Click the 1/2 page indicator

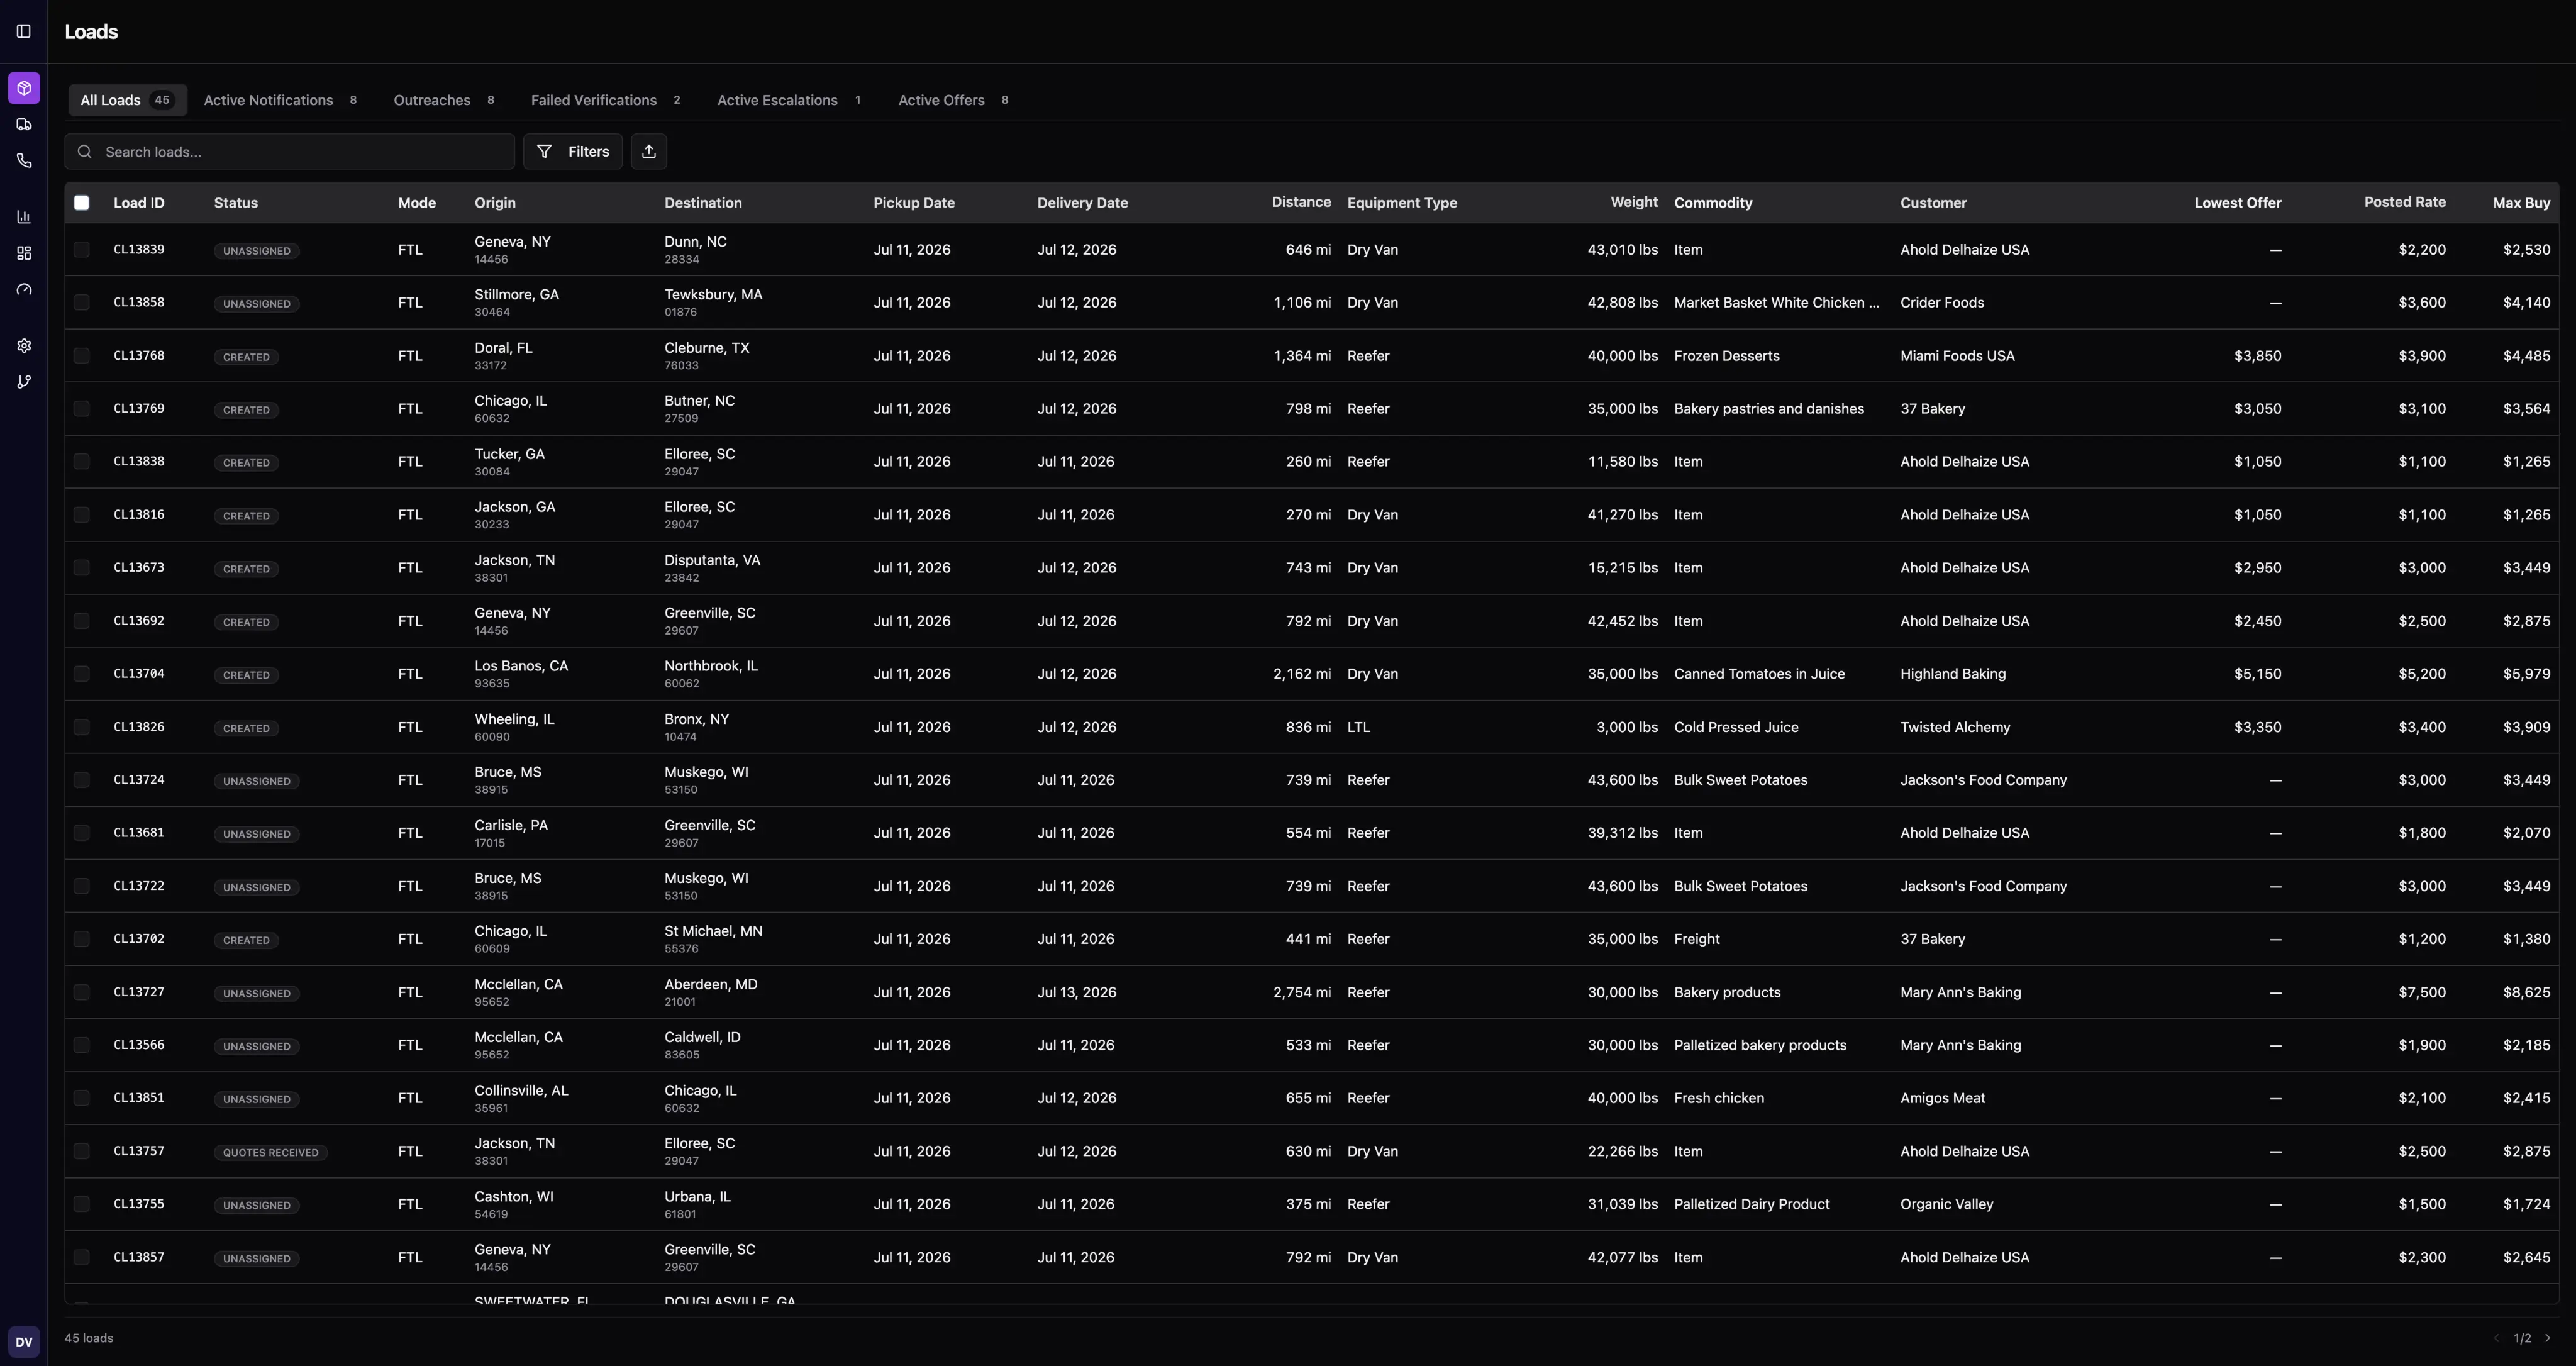(2522, 1338)
